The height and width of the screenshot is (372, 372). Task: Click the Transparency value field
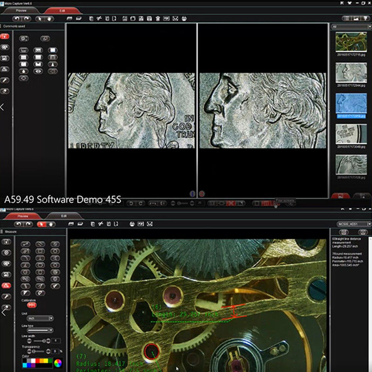[x=55, y=351]
